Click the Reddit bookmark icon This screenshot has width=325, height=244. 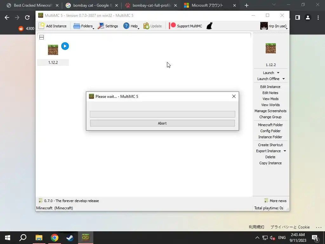pyautogui.click(x=21, y=28)
